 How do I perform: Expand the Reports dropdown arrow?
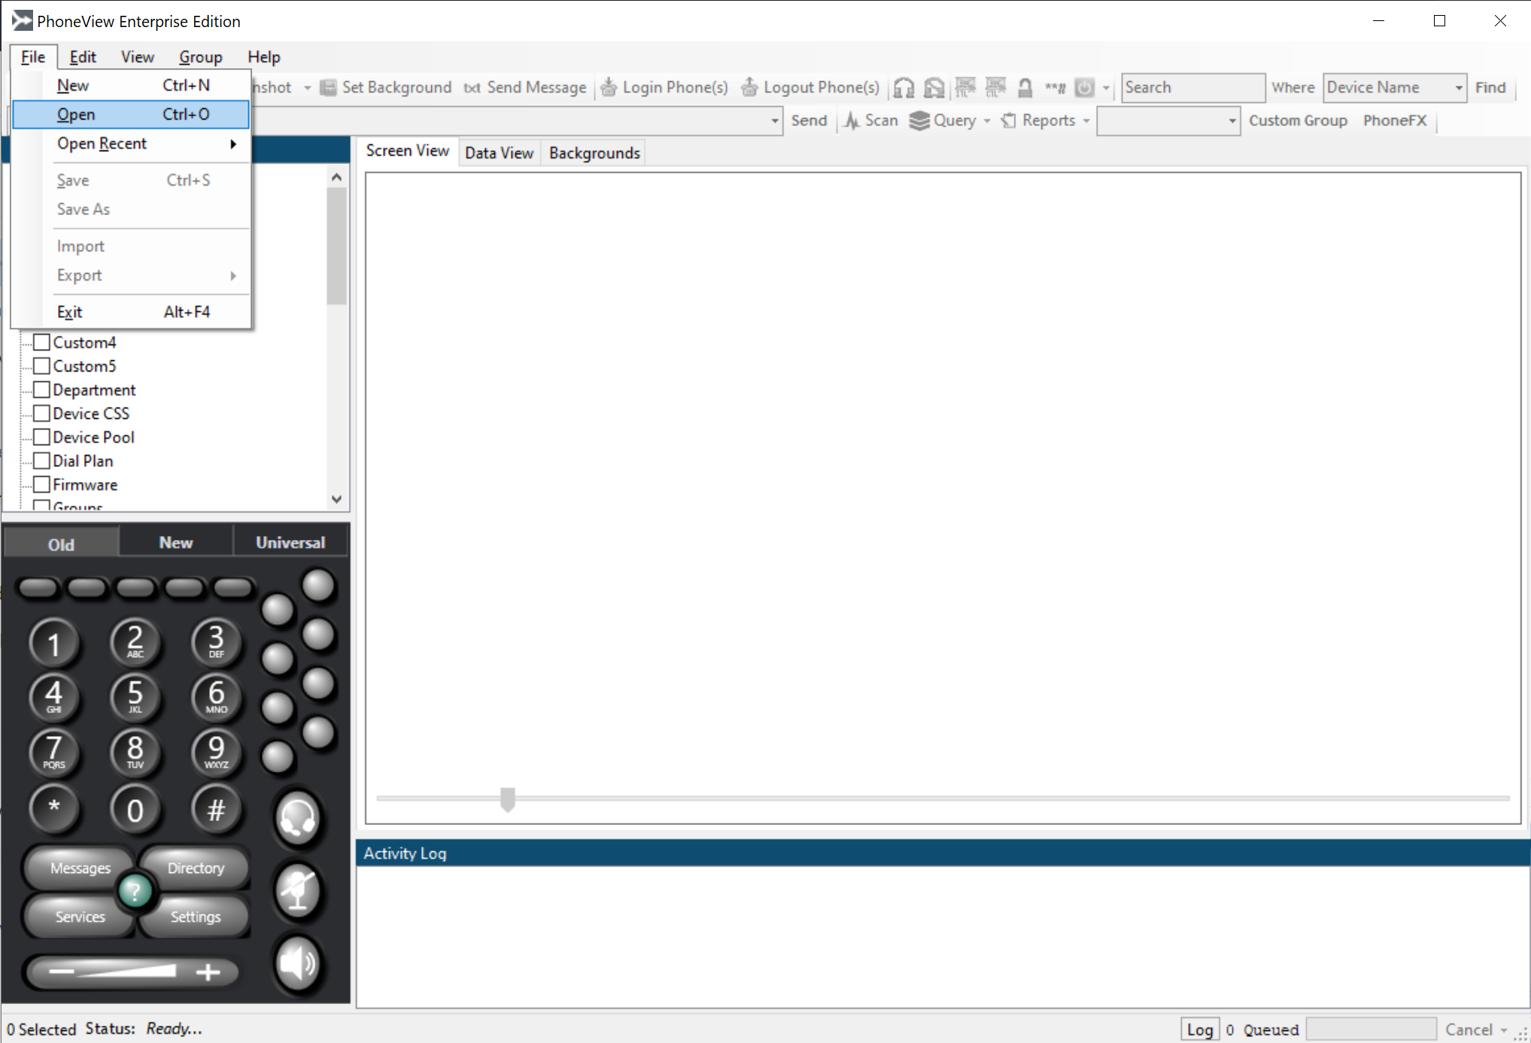(x=1086, y=121)
